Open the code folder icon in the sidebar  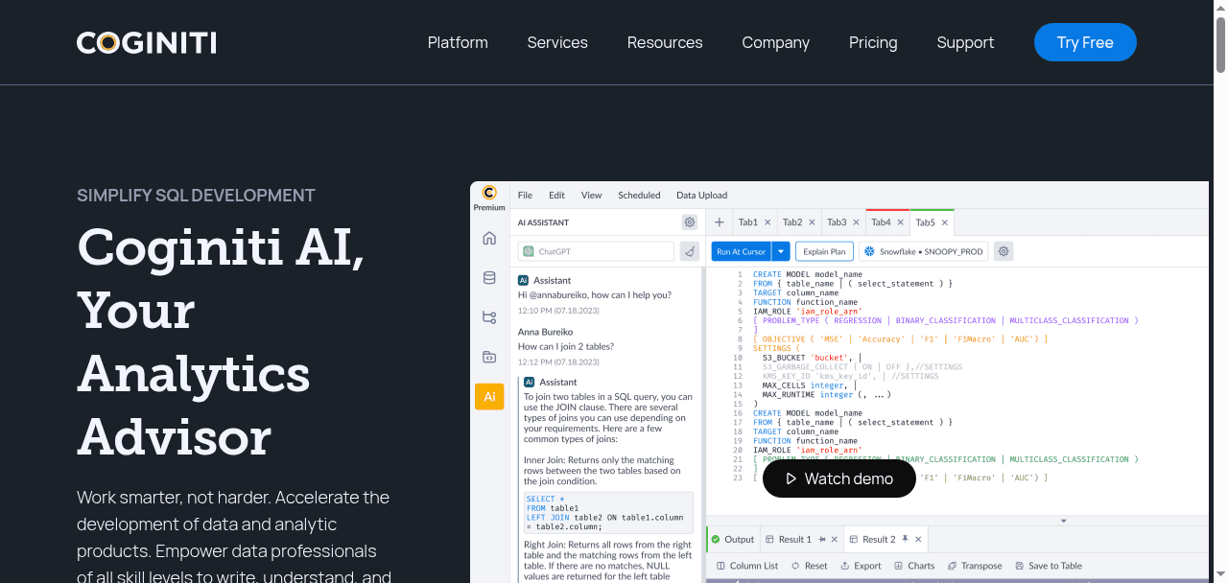(489, 357)
